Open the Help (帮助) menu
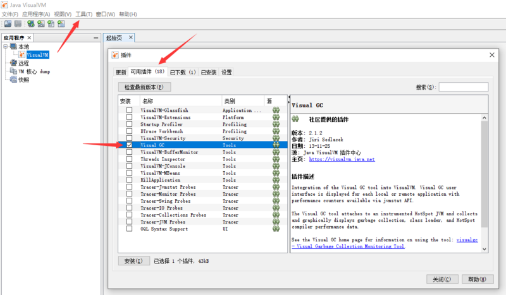 point(128,14)
